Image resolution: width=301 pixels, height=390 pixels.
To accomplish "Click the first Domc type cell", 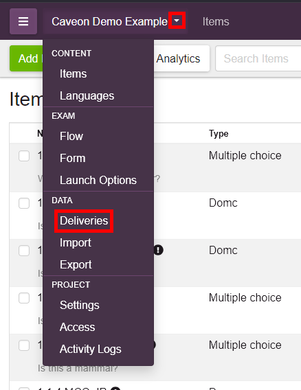I will 223,203.
